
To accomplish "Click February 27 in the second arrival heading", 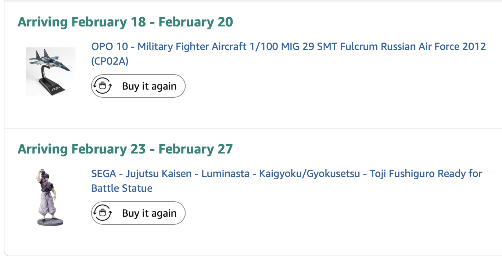I will pos(196,149).
